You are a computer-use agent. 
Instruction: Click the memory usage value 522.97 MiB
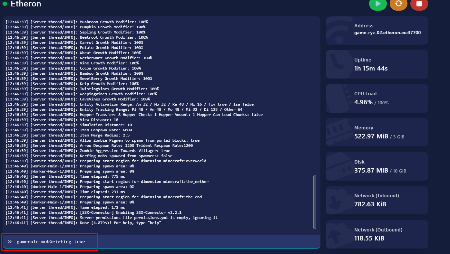[x=371, y=136]
